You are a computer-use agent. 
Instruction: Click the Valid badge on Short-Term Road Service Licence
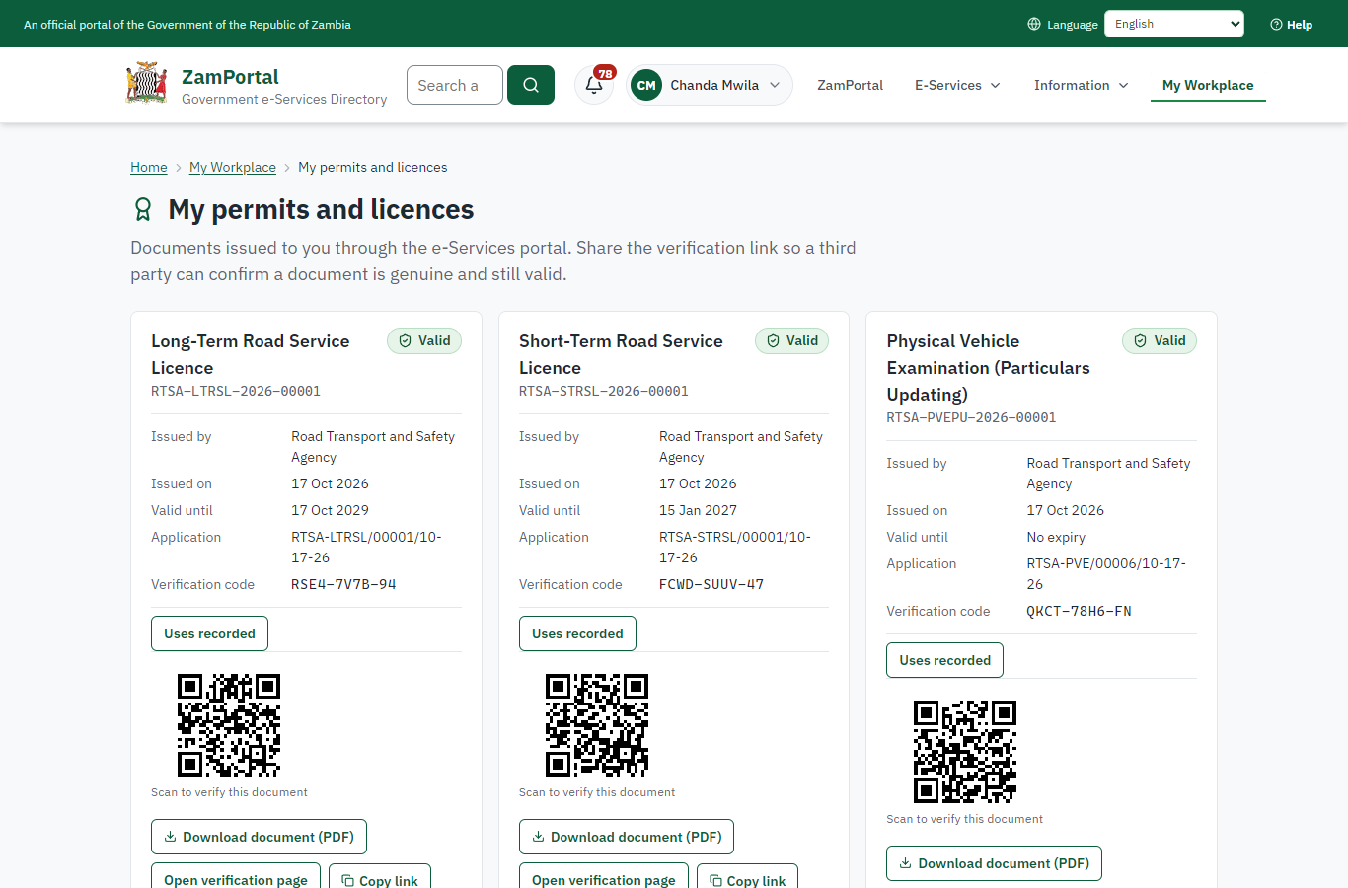[x=792, y=340]
